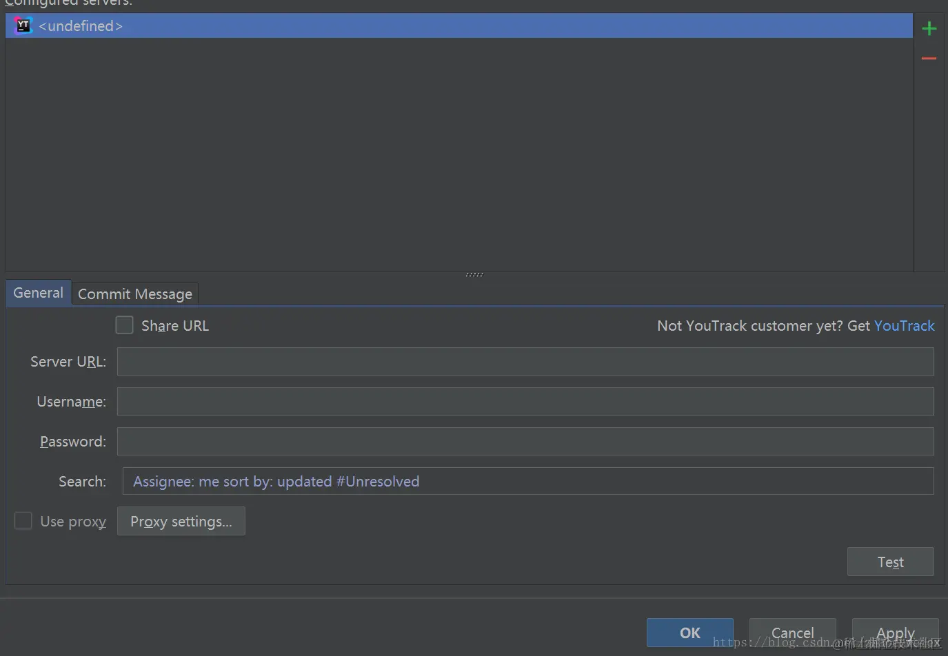Image resolution: width=948 pixels, height=656 pixels.
Task: Confirm with the OK button
Action: (689, 633)
